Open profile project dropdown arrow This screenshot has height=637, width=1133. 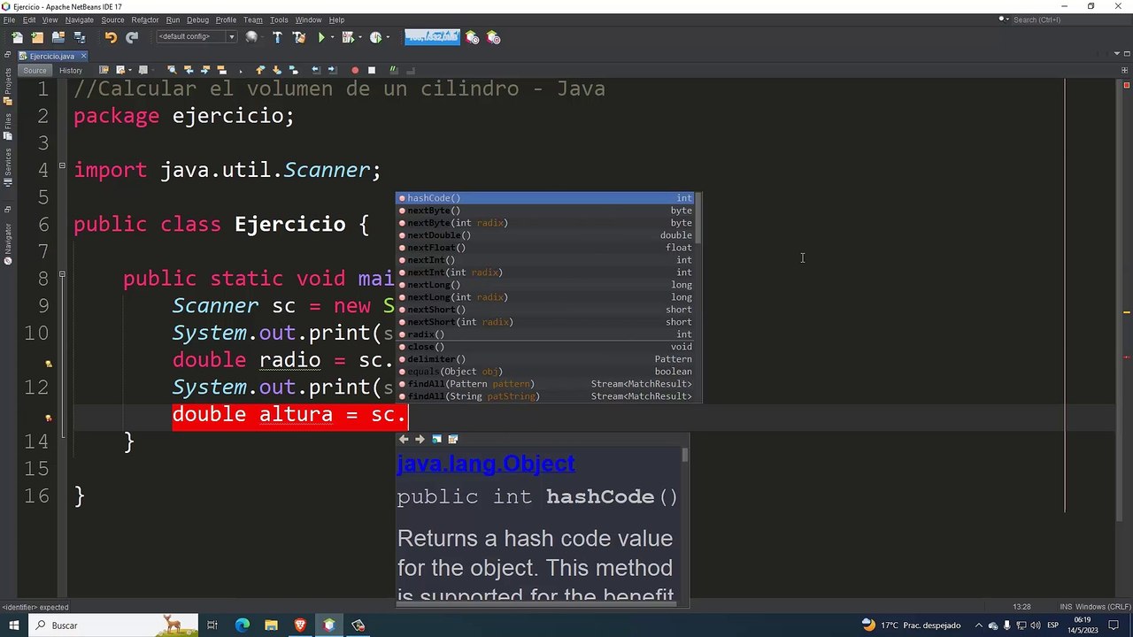pos(387,37)
